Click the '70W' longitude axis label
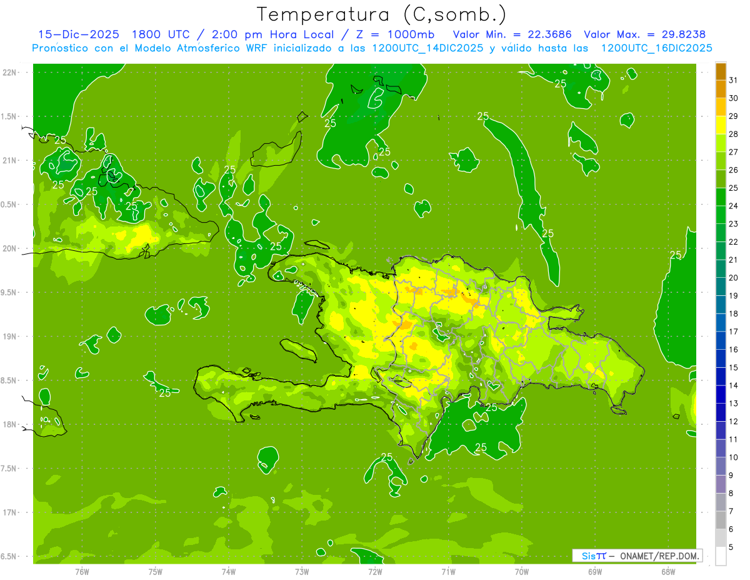This screenshot has width=750, height=580. [x=522, y=571]
